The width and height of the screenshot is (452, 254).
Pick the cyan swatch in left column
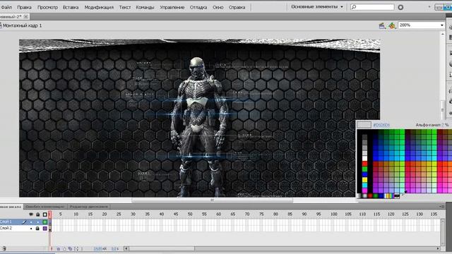tap(364, 186)
